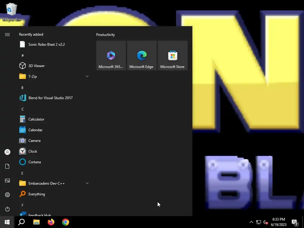The image size is (304, 228).
Task: Open the Calendar app
Action: [54, 130]
